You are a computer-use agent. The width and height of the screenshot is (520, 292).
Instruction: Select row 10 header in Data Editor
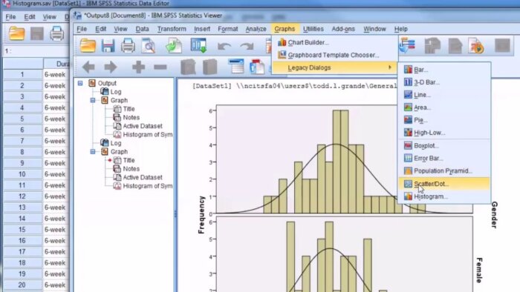(x=22, y=174)
